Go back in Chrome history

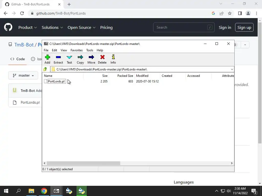pos(6,13)
